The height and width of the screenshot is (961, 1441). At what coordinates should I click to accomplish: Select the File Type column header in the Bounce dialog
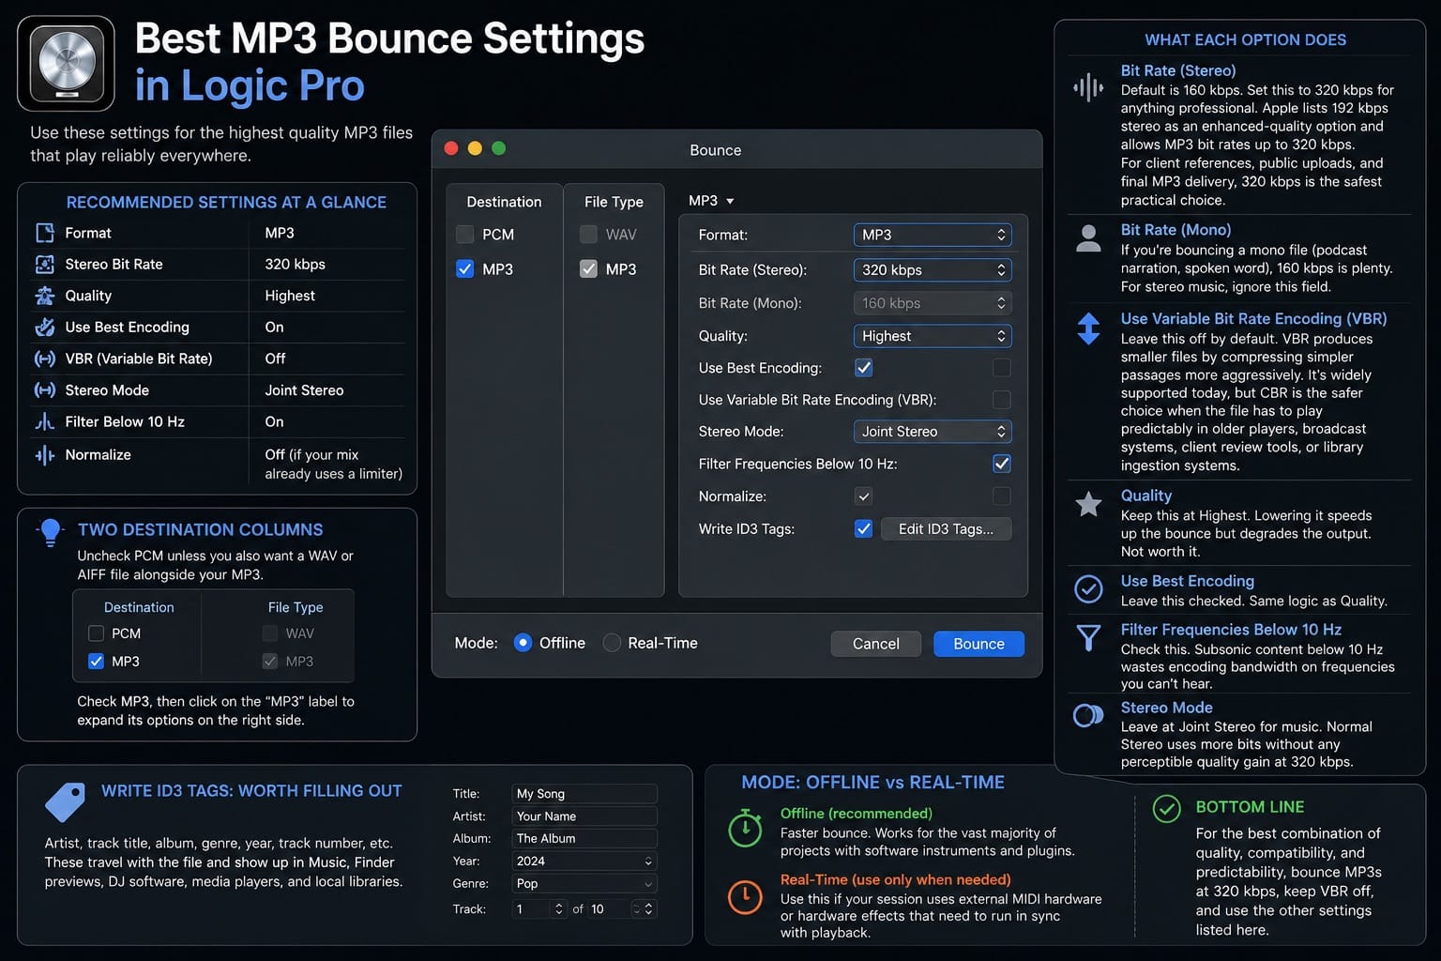click(x=614, y=202)
